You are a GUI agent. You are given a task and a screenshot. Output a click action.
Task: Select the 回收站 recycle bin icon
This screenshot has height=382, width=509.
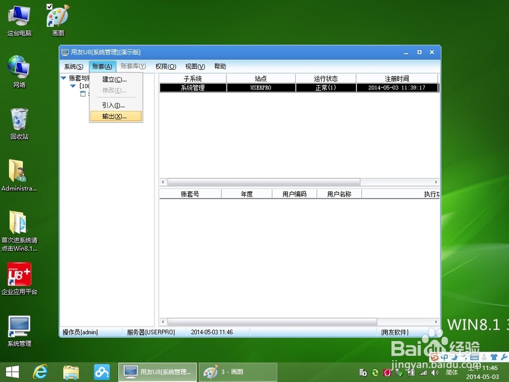pos(19,124)
